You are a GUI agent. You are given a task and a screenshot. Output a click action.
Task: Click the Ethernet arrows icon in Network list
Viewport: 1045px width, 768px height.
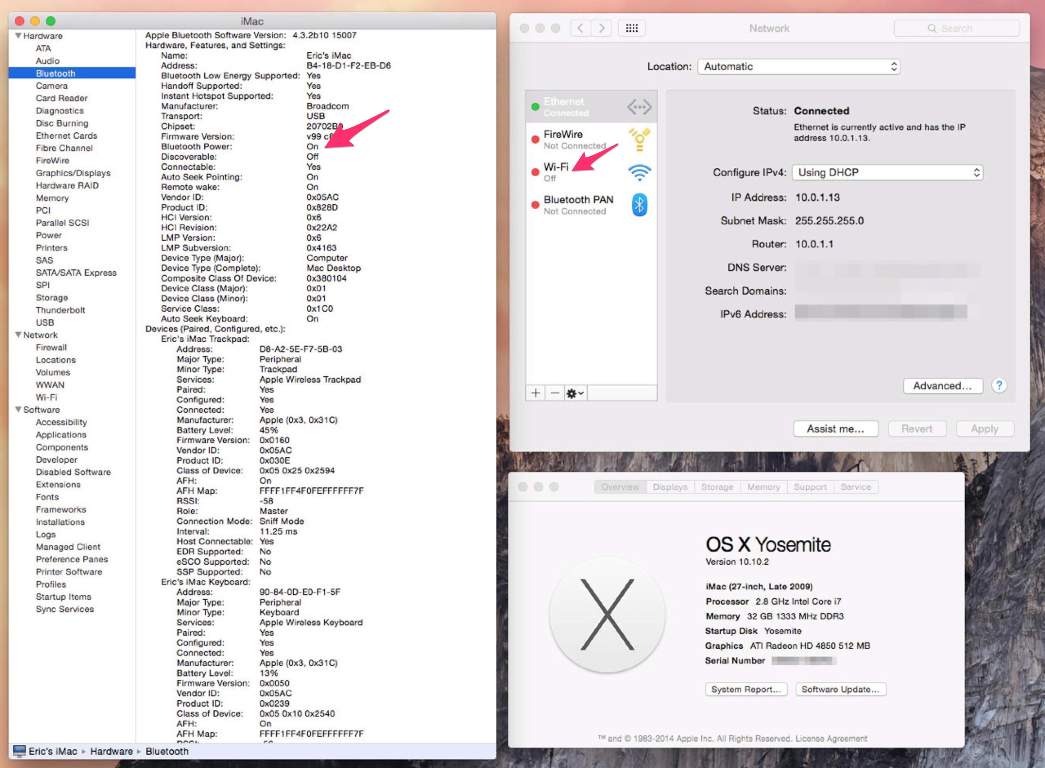coord(640,107)
